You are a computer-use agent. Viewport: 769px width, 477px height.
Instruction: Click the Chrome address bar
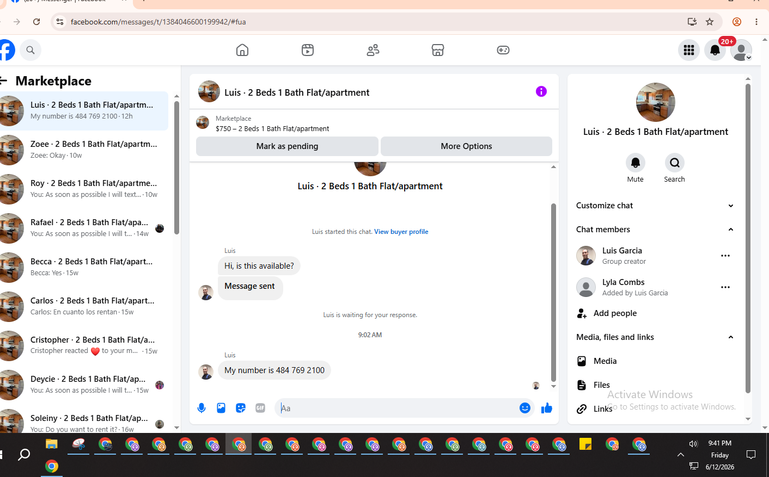[376, 22]
